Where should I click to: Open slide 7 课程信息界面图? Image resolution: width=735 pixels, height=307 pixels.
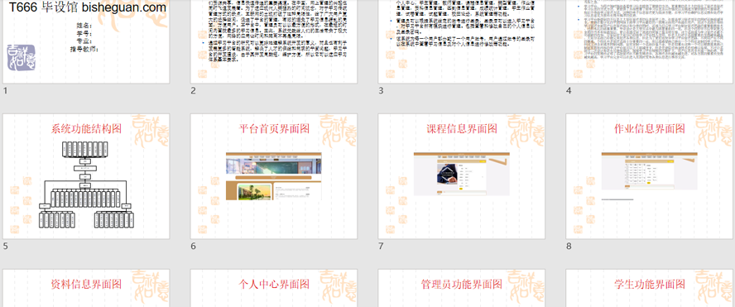click(x=462, y=176)
